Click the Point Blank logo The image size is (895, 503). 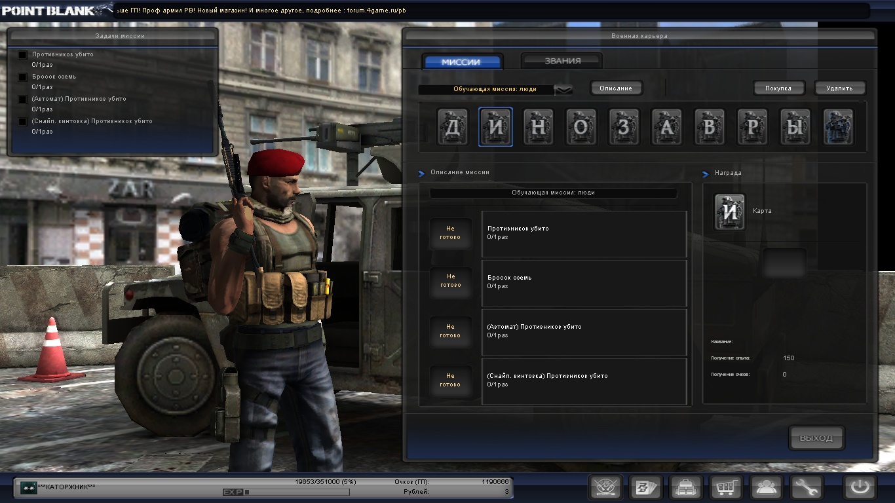tap(56, 10)
